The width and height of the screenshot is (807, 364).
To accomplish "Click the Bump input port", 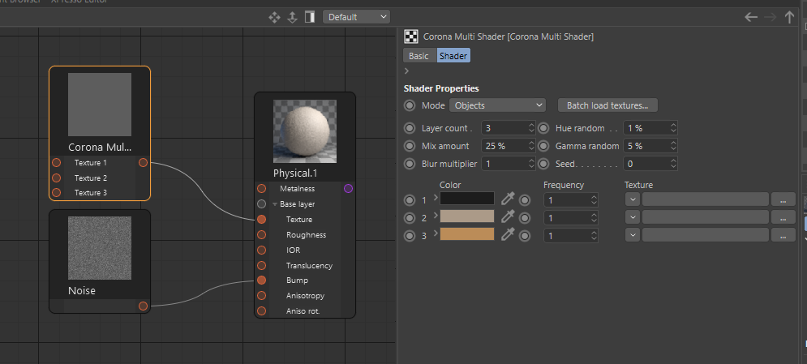I will (x=261, y=280).
